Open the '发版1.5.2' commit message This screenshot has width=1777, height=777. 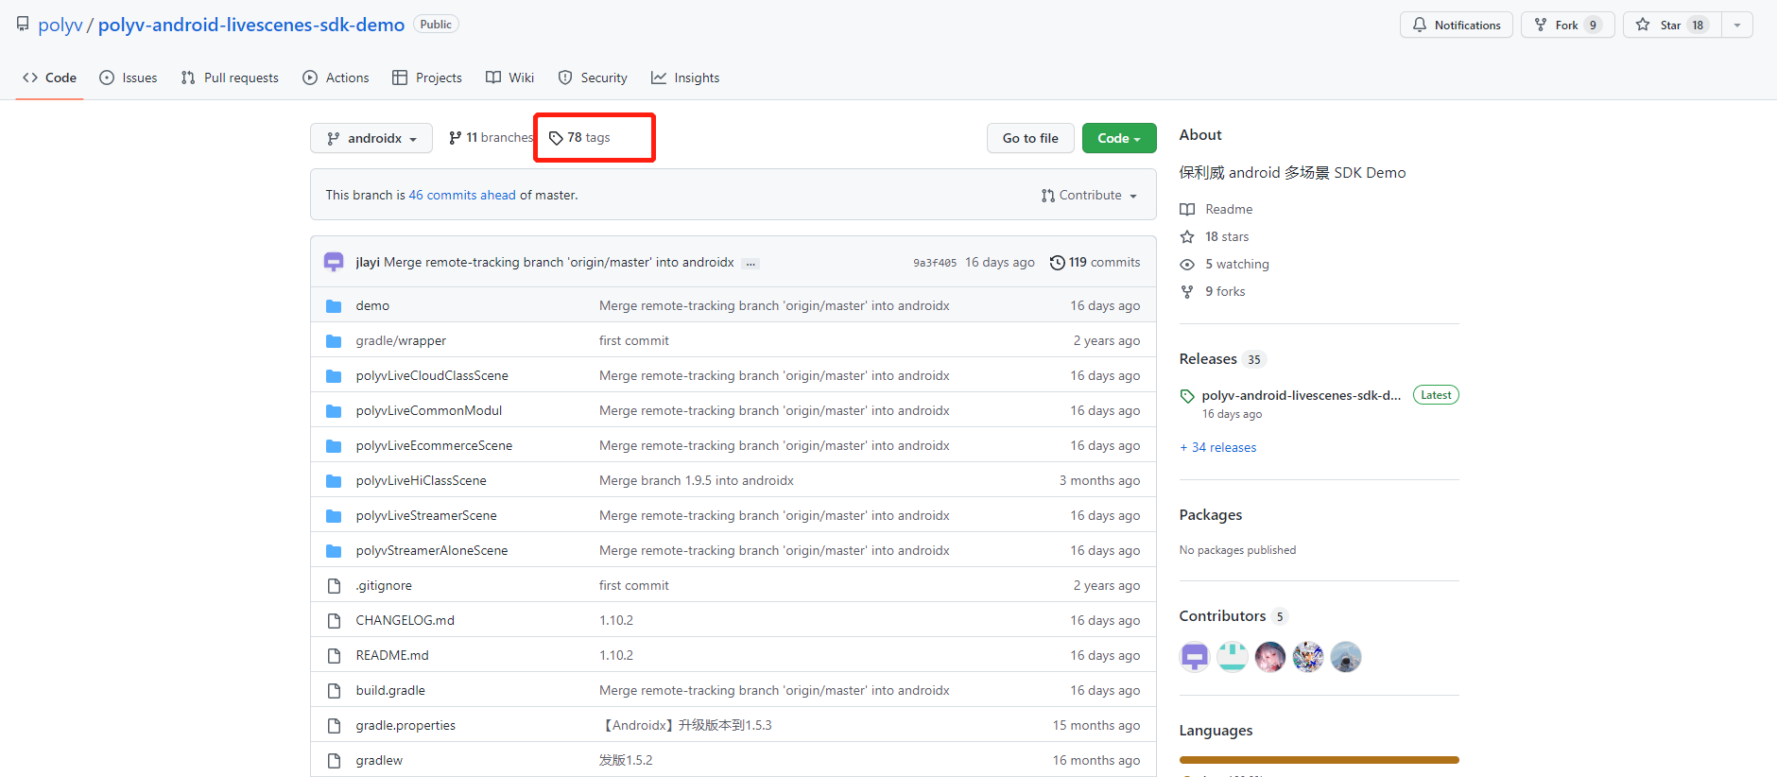coord(626,760)
